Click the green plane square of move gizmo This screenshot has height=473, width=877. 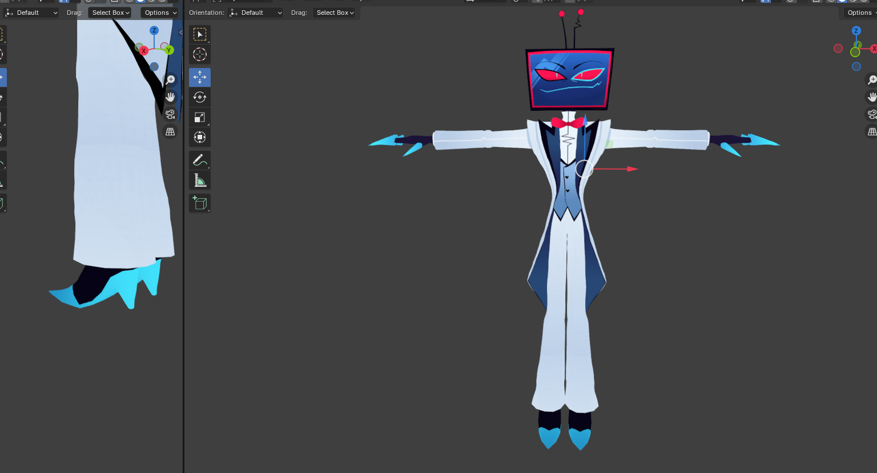pyautogui.click(x=609, y=144)
